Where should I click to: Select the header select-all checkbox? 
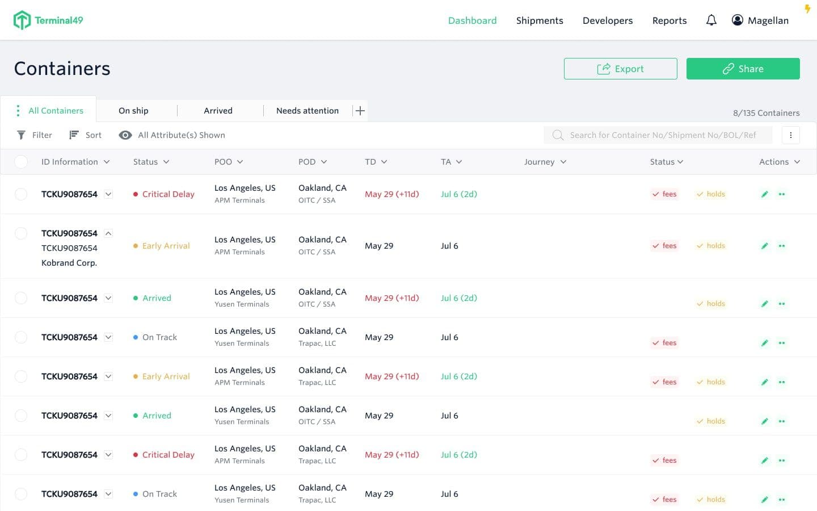point(21,162)
